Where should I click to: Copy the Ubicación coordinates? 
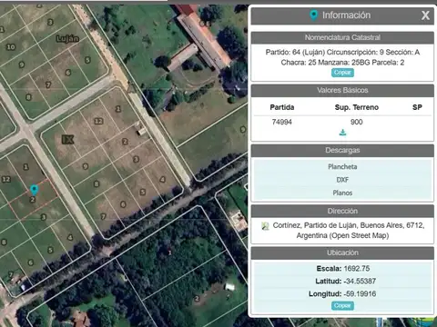coord(342,306)
